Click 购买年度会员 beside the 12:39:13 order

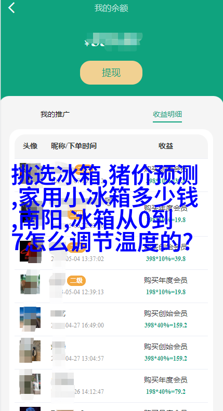click(166, 280)
